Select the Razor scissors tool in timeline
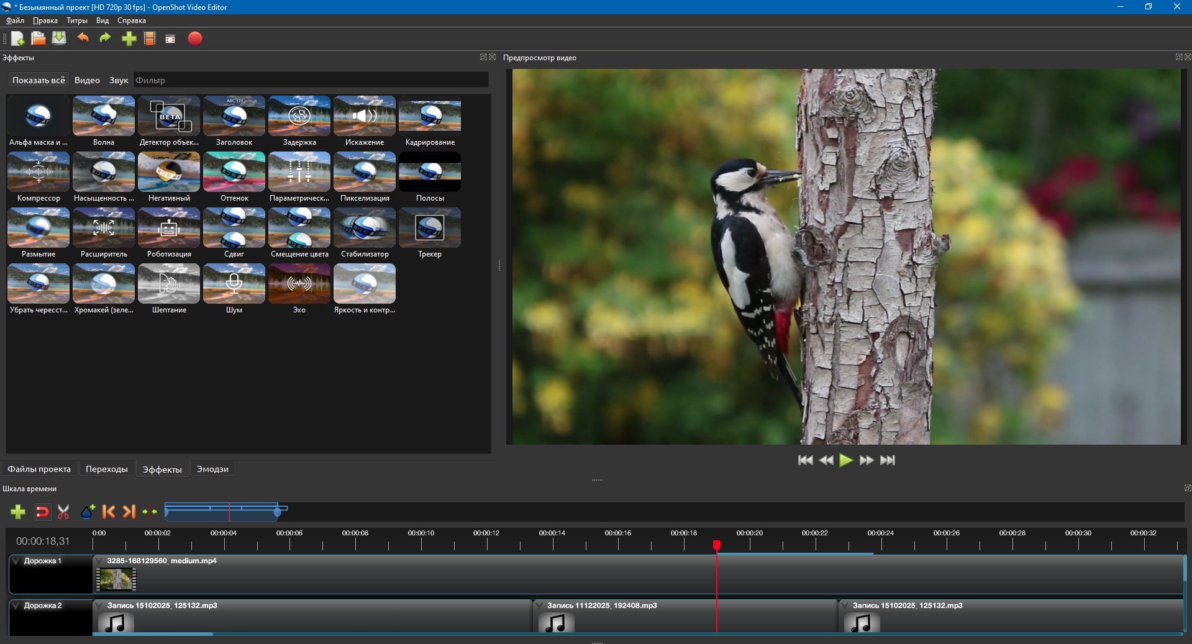Screen dimensions: 1192x644 (63, 512)
